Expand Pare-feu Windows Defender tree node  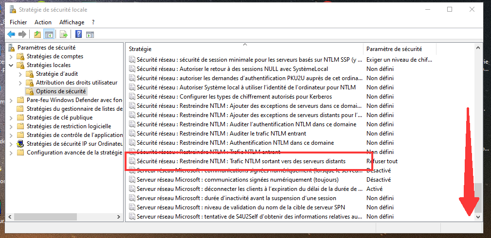coord(11,101)
